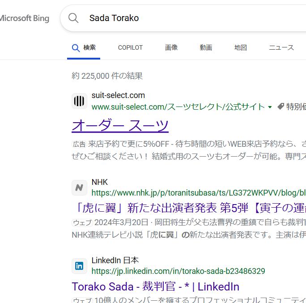Click the Microsoft Bing logo

click(25, 18)
